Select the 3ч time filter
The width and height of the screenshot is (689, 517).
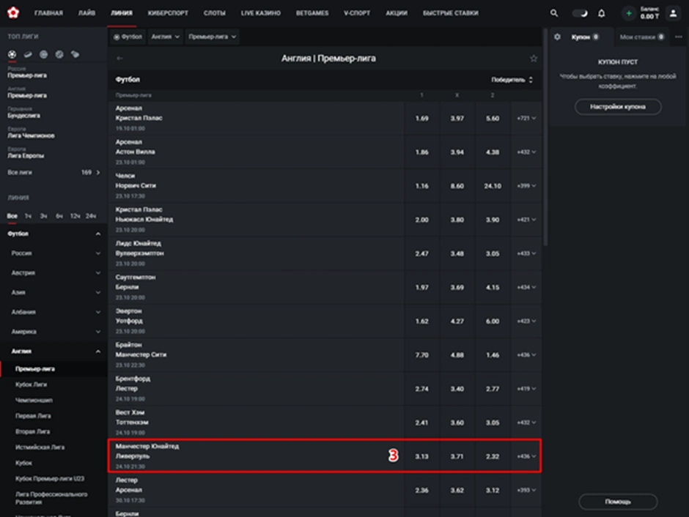click(43, 216)
